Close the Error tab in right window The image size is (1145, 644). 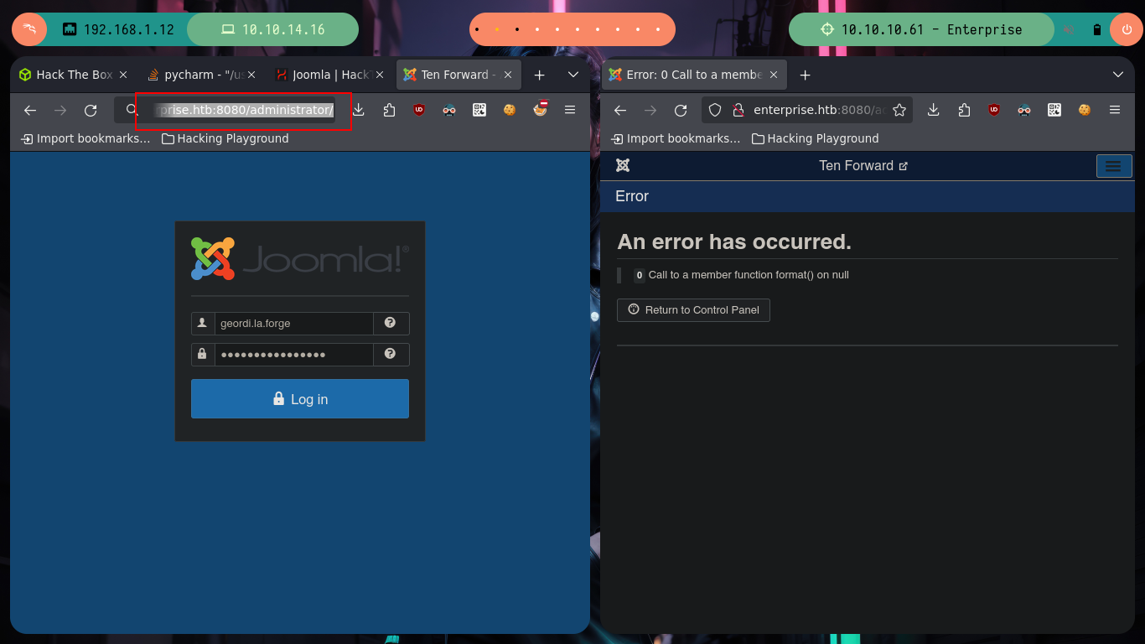tap(774, 75)
